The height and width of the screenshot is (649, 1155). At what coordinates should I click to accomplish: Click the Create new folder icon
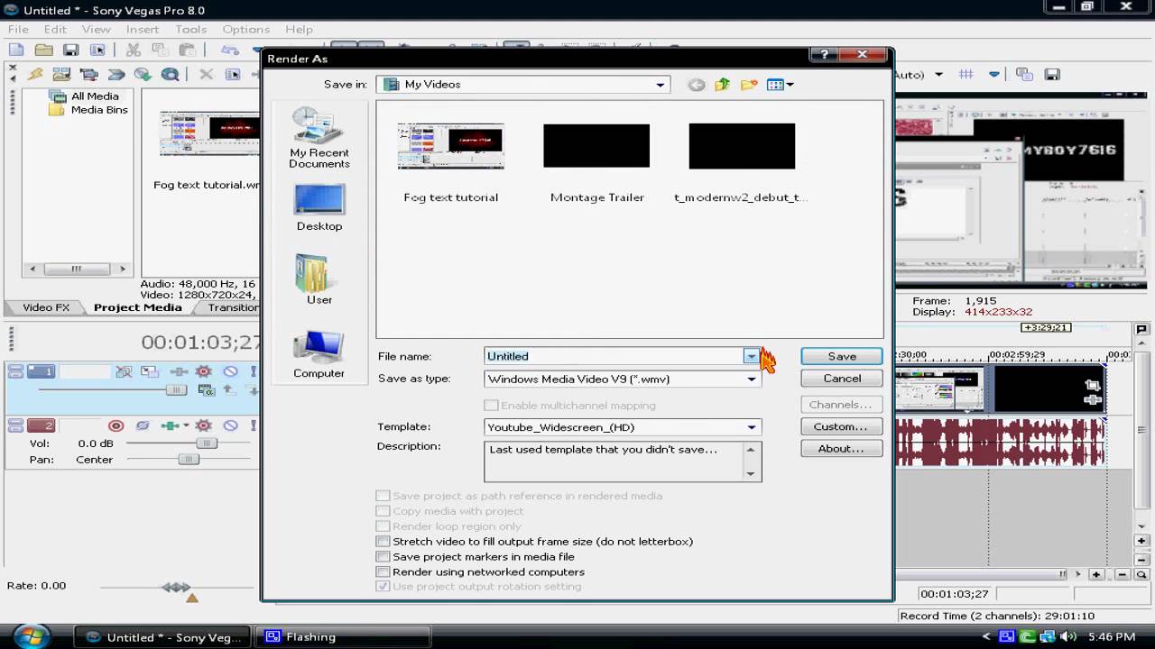pos(749,85)
